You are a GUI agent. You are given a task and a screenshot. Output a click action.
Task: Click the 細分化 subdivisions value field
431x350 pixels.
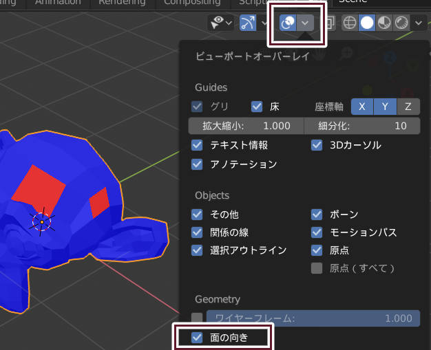click(362, 126)
